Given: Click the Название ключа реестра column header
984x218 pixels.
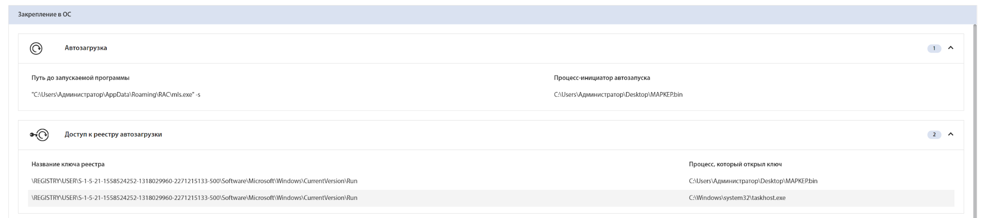Looking at the screenshot, I should tap(68, 164).
